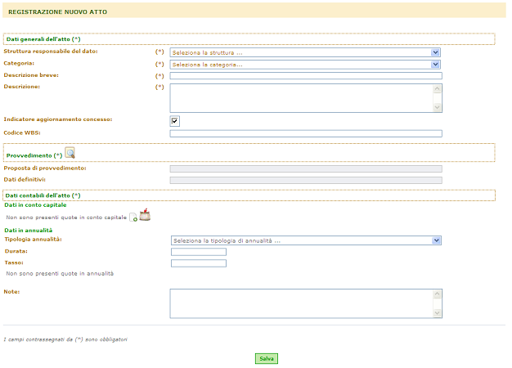Open Tipologia annualità dropdown
The height and width of the screenshot is (368, 512).
click(306, 240)
